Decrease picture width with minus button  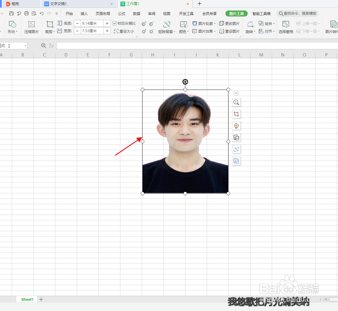(77, 31)
